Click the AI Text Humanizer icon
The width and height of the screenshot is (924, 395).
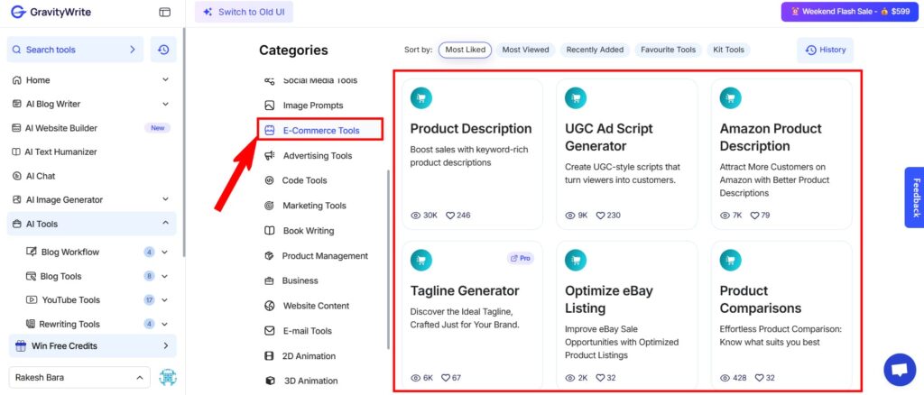coord(16,152)
